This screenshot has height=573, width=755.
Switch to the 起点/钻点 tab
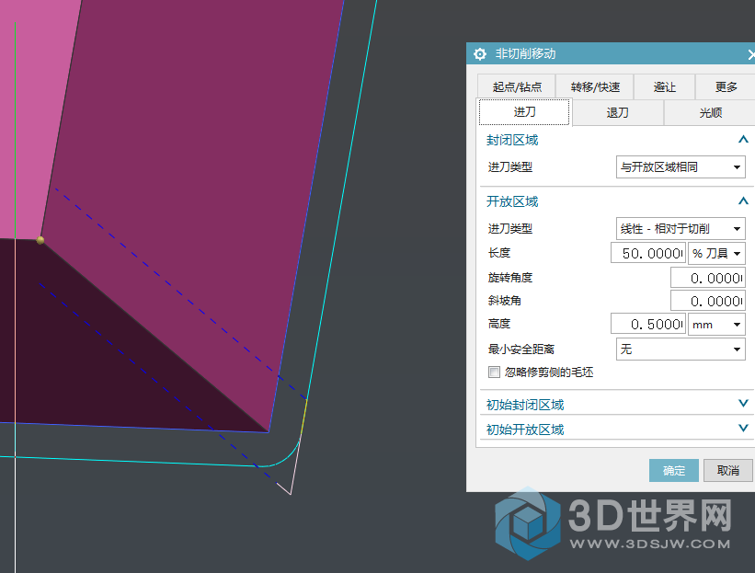click(517, 87)
